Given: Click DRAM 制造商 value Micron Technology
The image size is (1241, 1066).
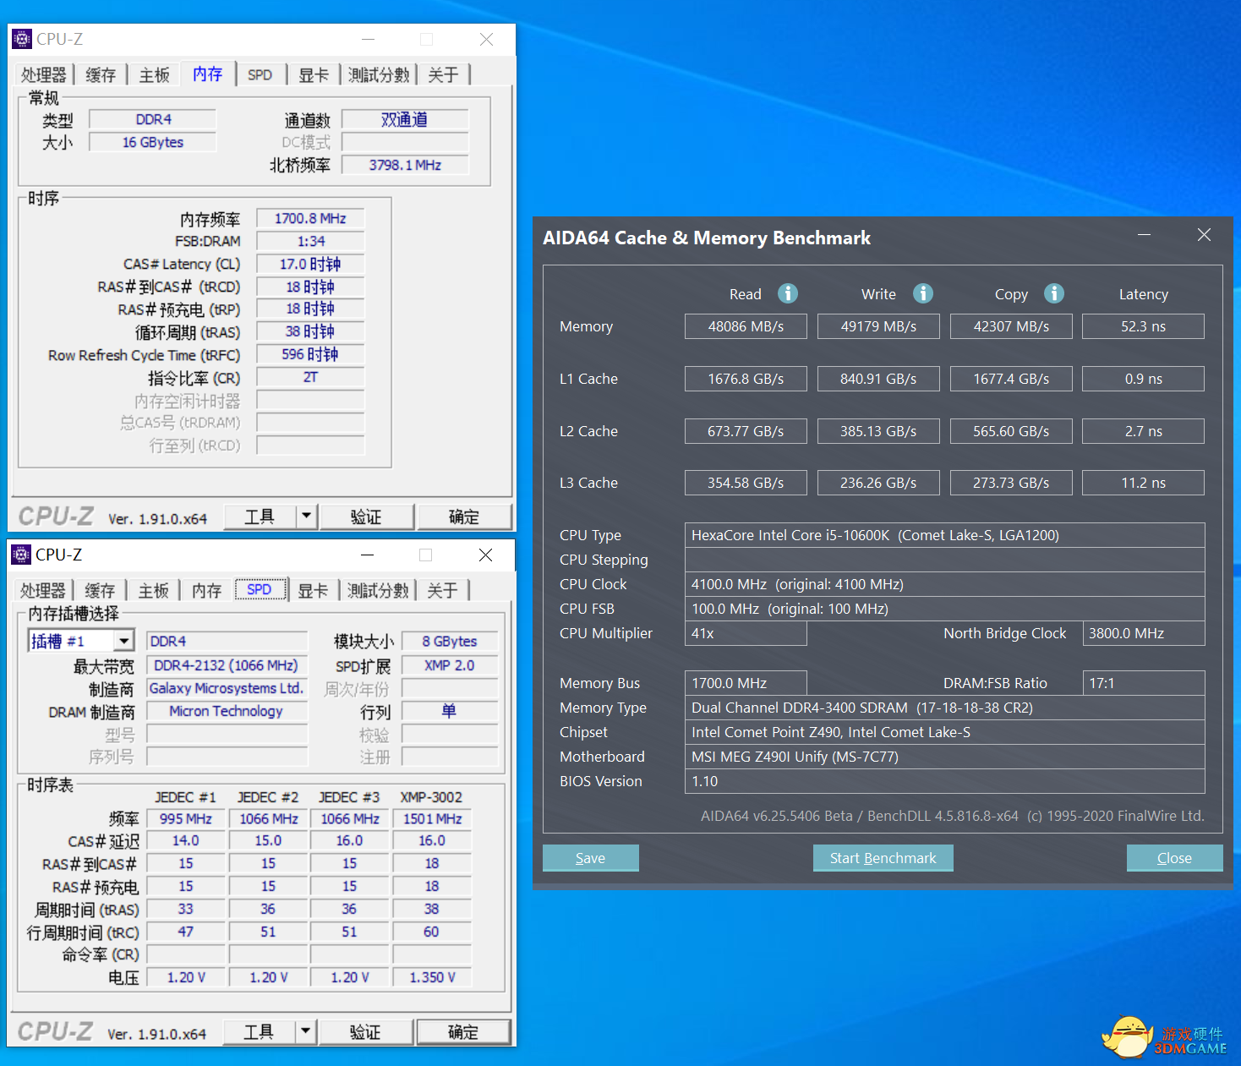Looking at the screenshot, I should [227, 711].
